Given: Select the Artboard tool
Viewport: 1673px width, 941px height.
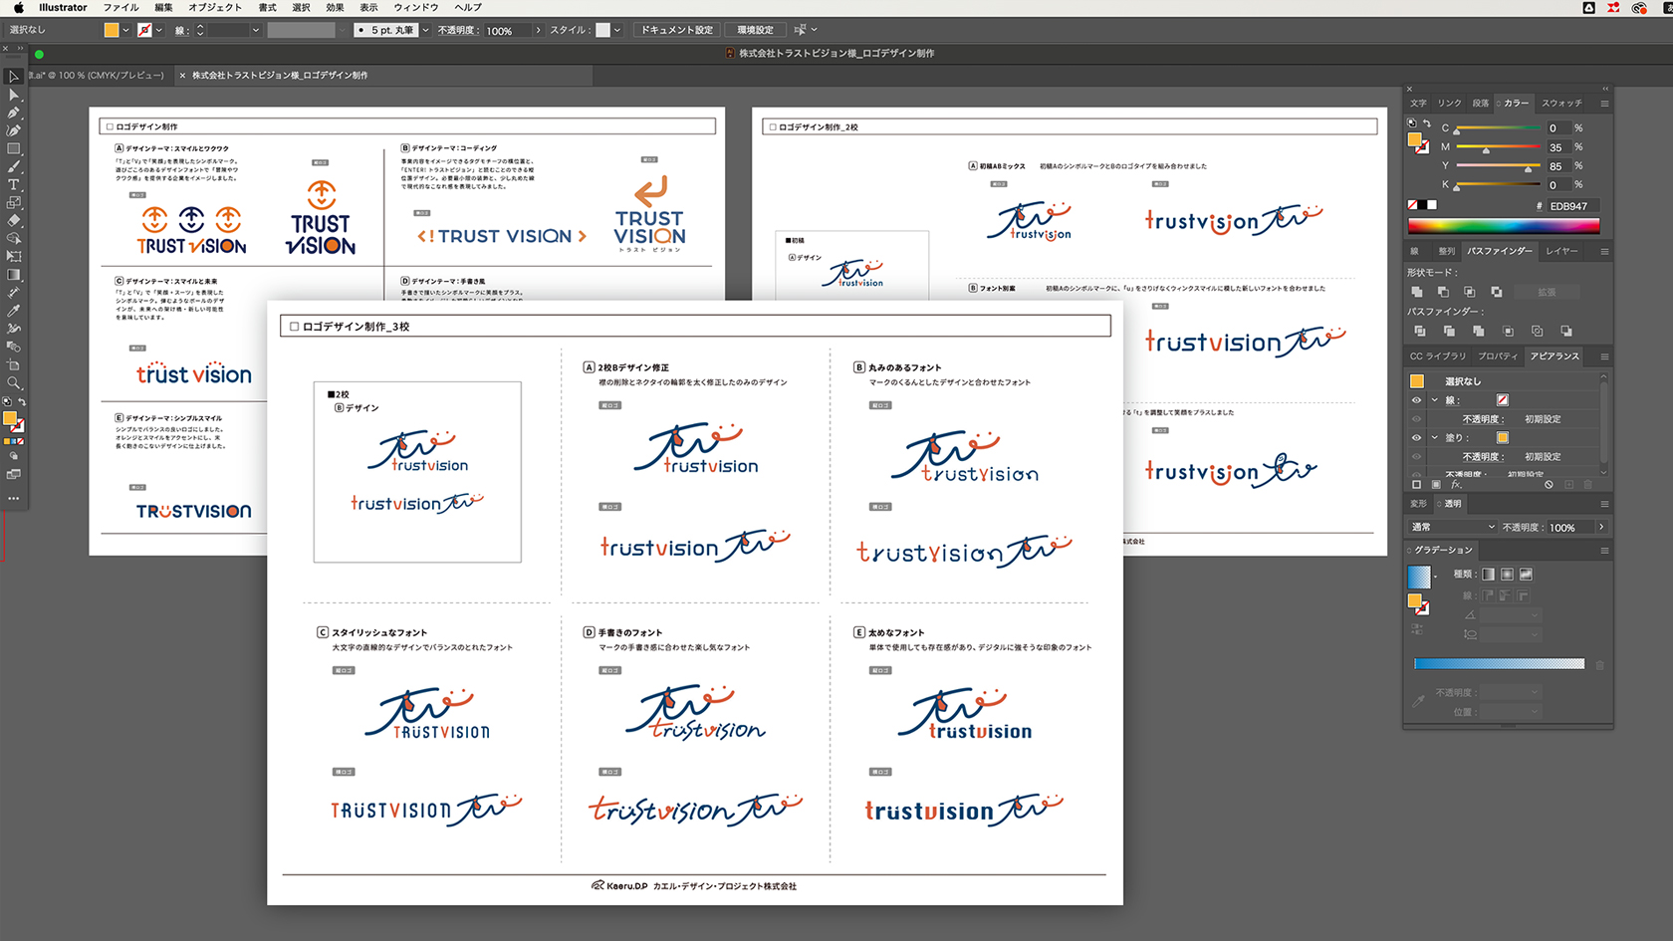Looking at the screenshot, I should (14, 364).
